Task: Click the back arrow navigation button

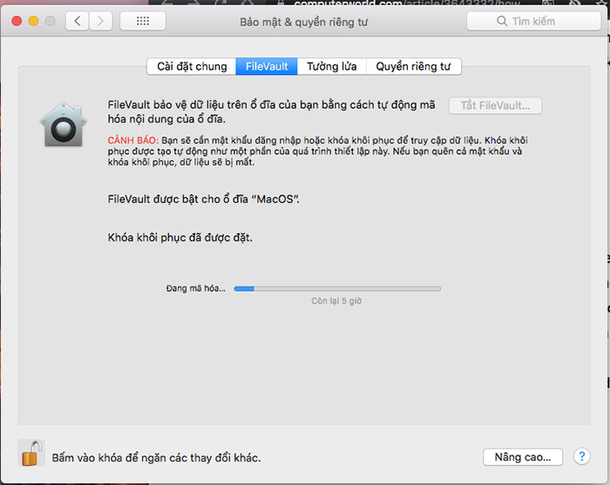Action: pos(78,21)
